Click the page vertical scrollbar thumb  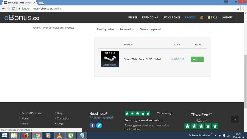pos(245,82)
